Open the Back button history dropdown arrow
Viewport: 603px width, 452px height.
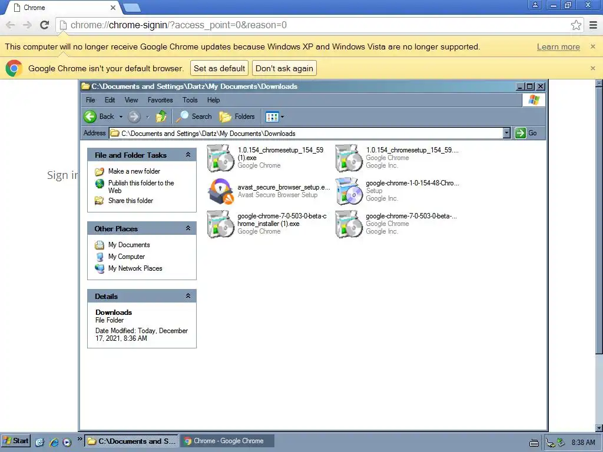[121, 117]
